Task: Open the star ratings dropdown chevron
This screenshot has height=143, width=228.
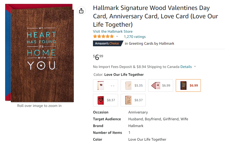Action: (x=117, y=36)
